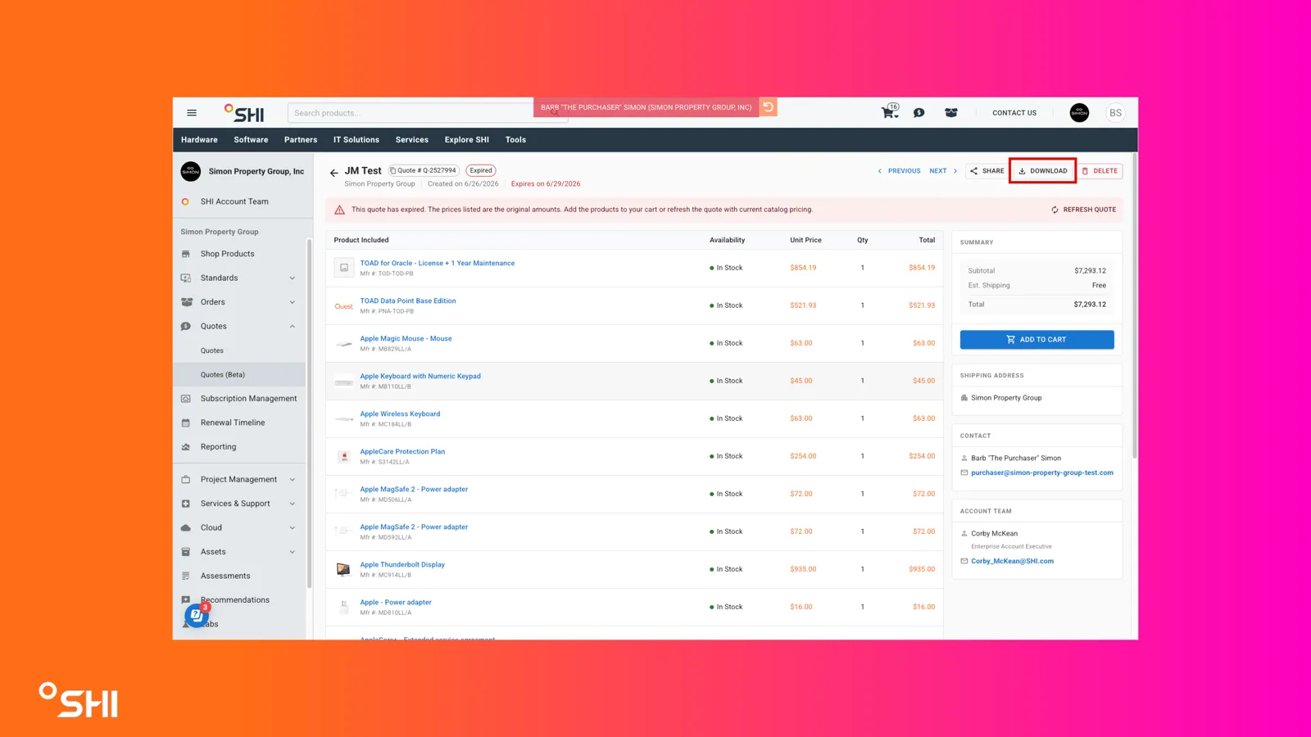Open the shopping cart icon
This screenshot has width=1311, height=737.
tap(890, 112)
